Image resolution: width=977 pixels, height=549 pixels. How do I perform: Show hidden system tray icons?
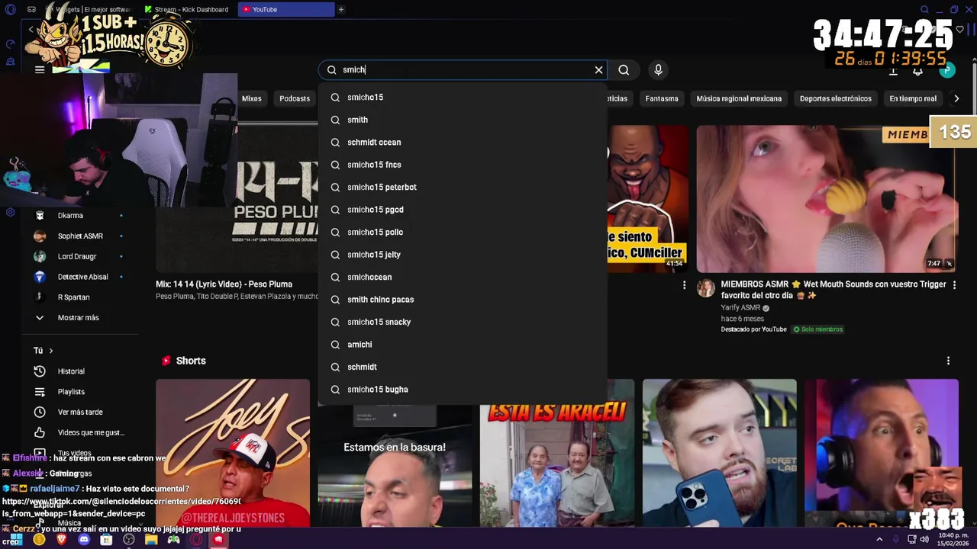click(x=879, y=540)
